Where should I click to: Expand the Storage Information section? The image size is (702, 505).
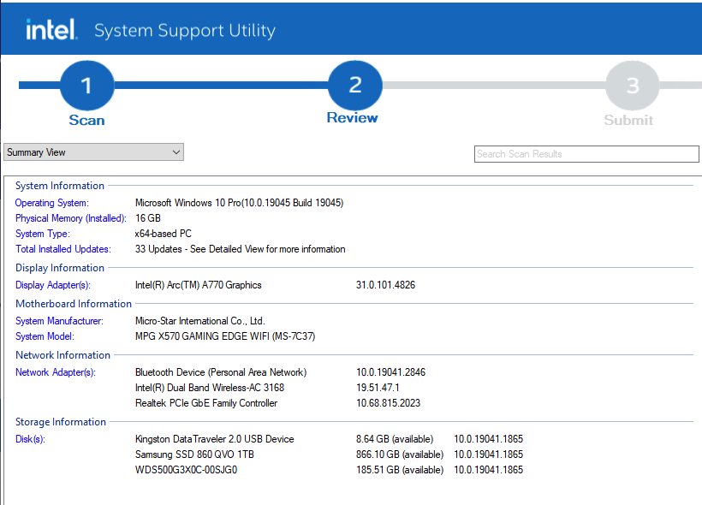pyautogui.click(x=59, y=422)
